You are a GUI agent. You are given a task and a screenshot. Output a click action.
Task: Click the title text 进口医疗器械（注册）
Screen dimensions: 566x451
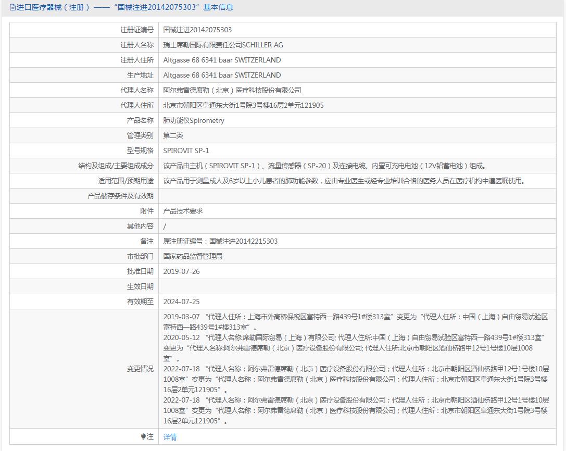53,7
